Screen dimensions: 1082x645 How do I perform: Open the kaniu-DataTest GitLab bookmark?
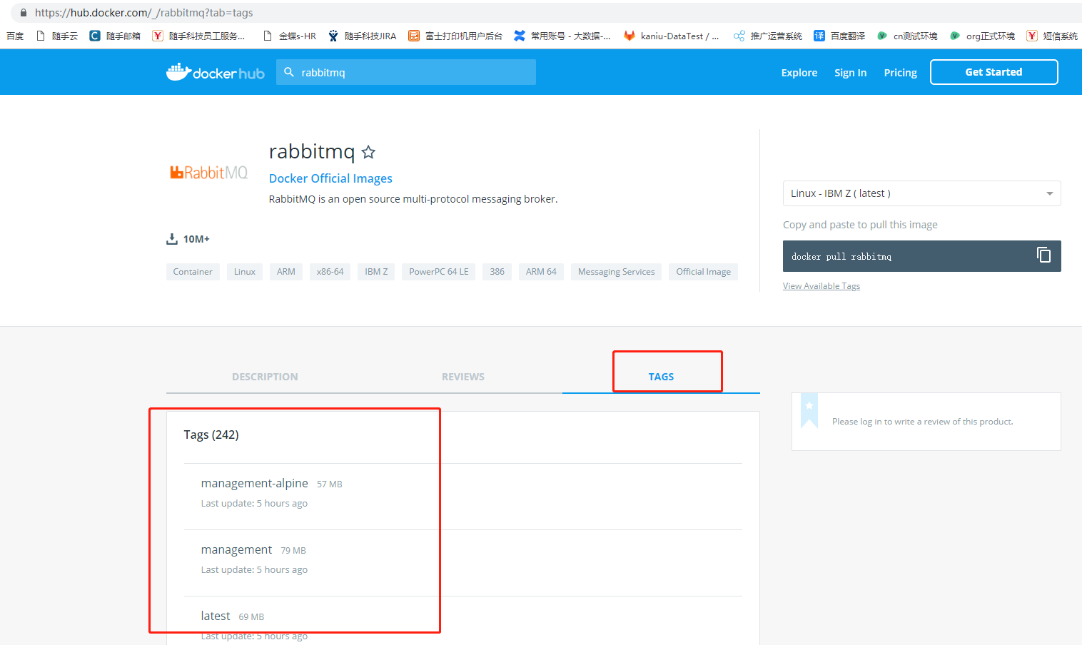(x=672, y=36)
